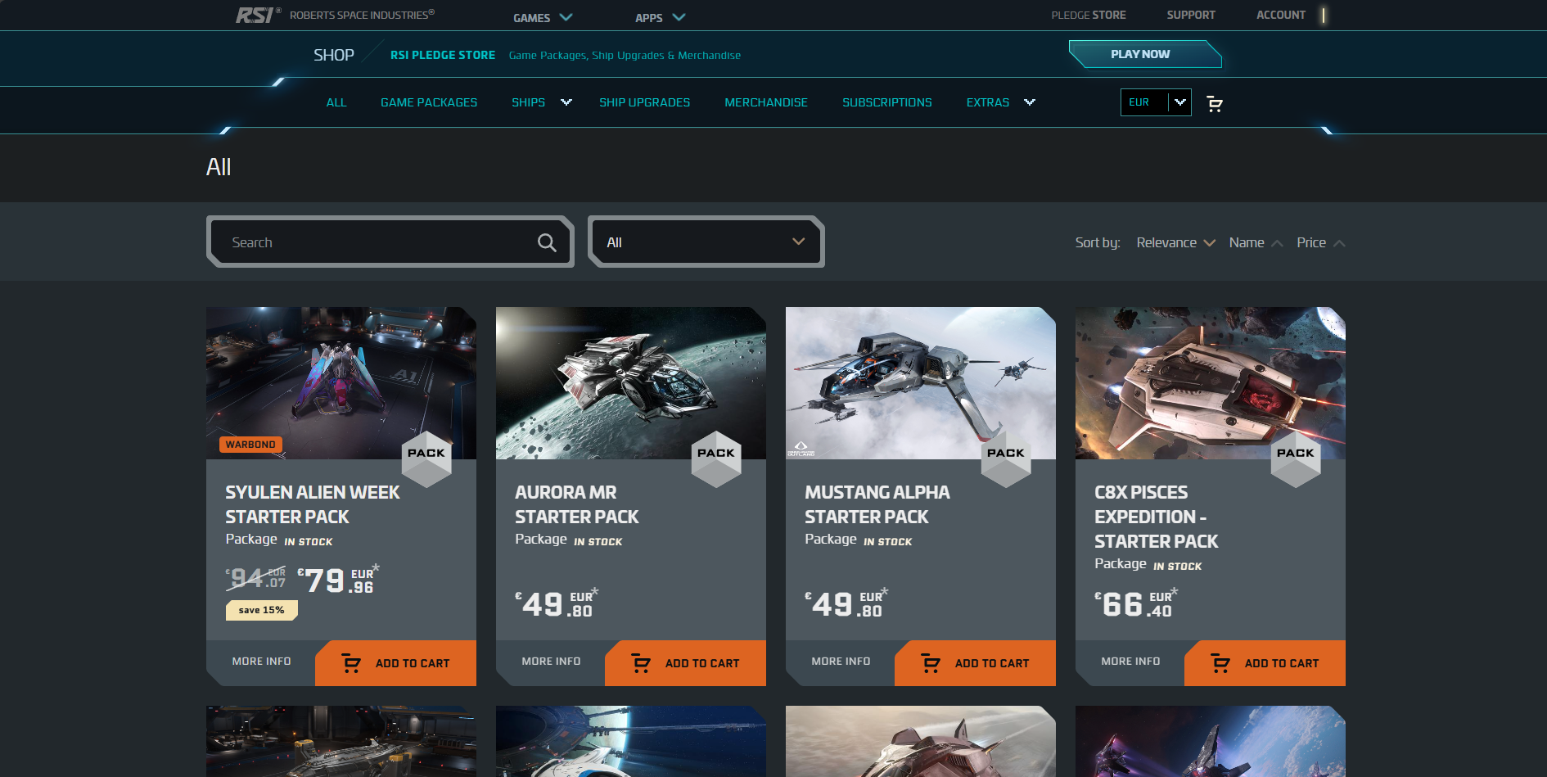This screenshot has height=777, width=1547.
Task: Sort products by Name
Action: pyautogui.click(x=1256, y=242)
